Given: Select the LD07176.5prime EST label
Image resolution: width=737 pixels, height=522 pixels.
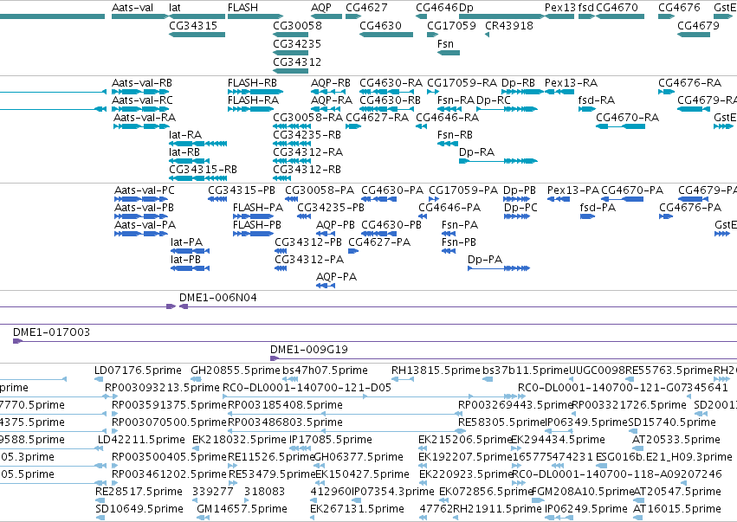Looking at the screenshot, I should [x=138, y=371].
